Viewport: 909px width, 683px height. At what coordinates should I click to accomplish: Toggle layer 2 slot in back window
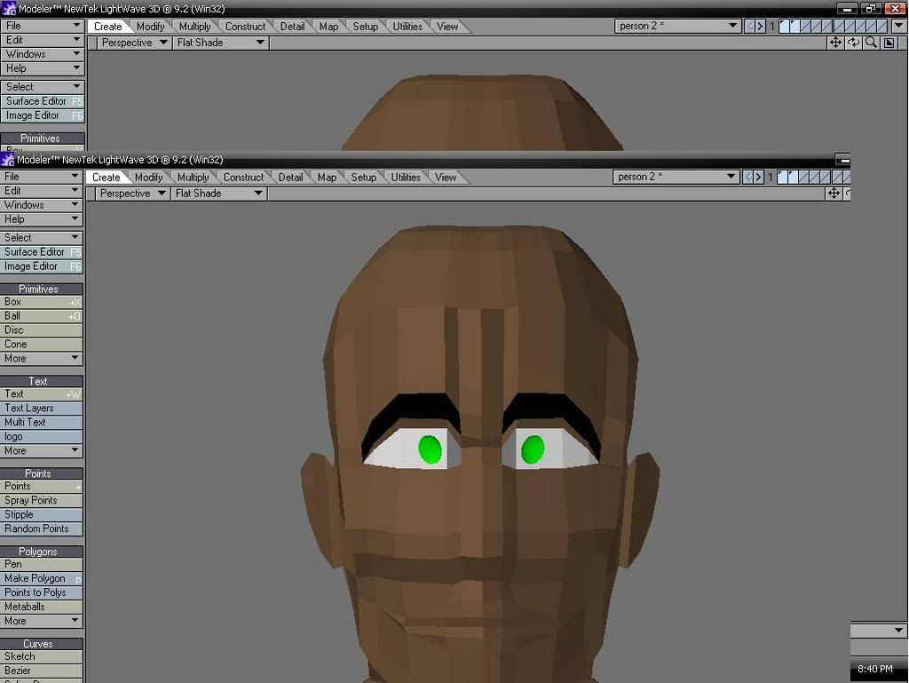tap(794, 26)
